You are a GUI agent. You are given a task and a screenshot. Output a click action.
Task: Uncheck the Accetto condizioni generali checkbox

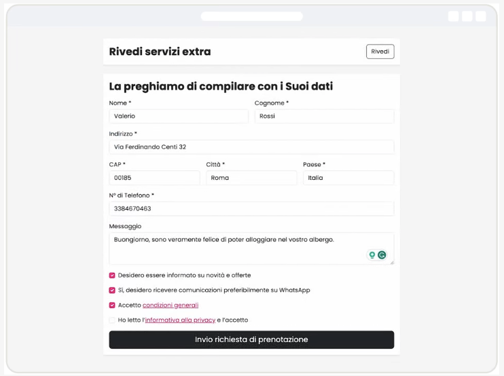(112, 305)
